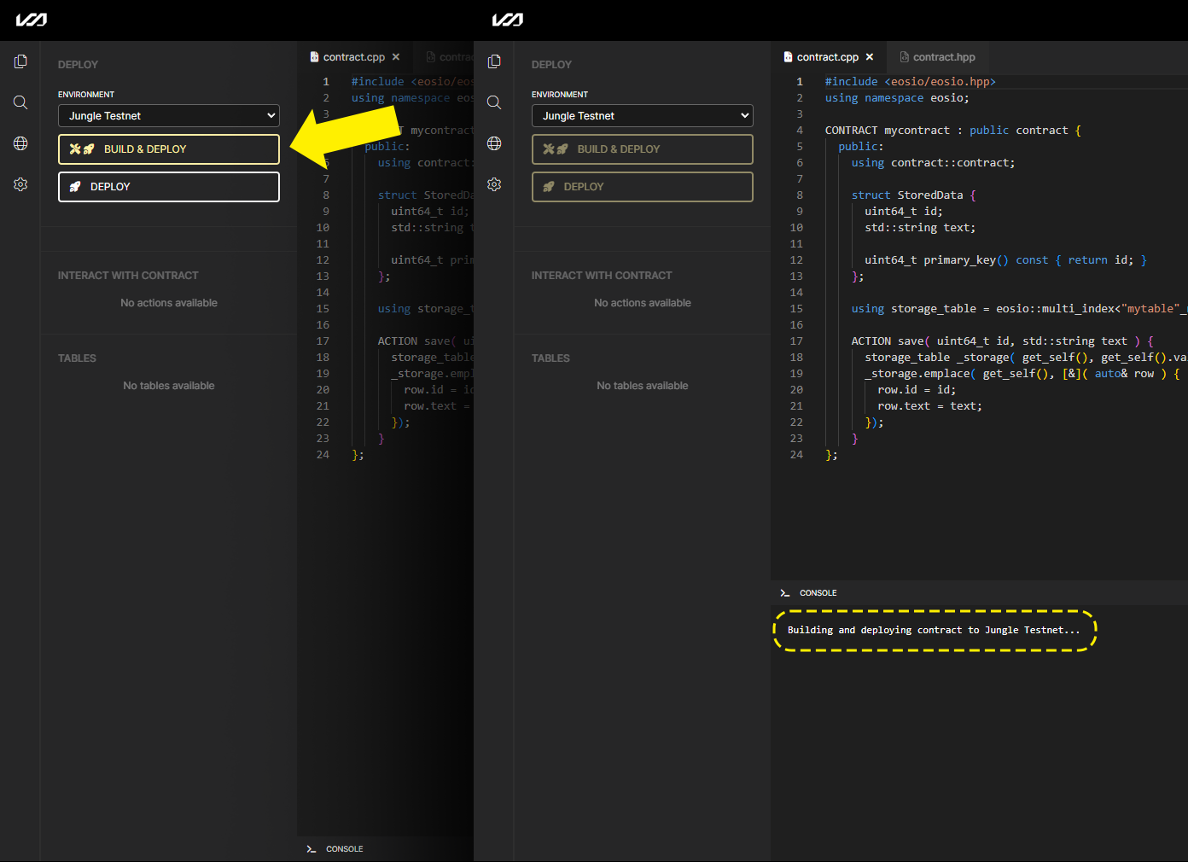Open the files explorer icon in right panel
This screenshot has height=862, width=1188.
click(x=494, y=61)
